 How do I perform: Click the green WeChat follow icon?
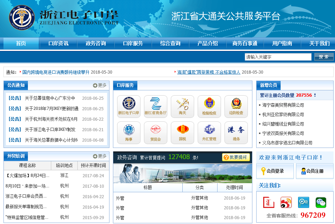(x=321, y=202)
